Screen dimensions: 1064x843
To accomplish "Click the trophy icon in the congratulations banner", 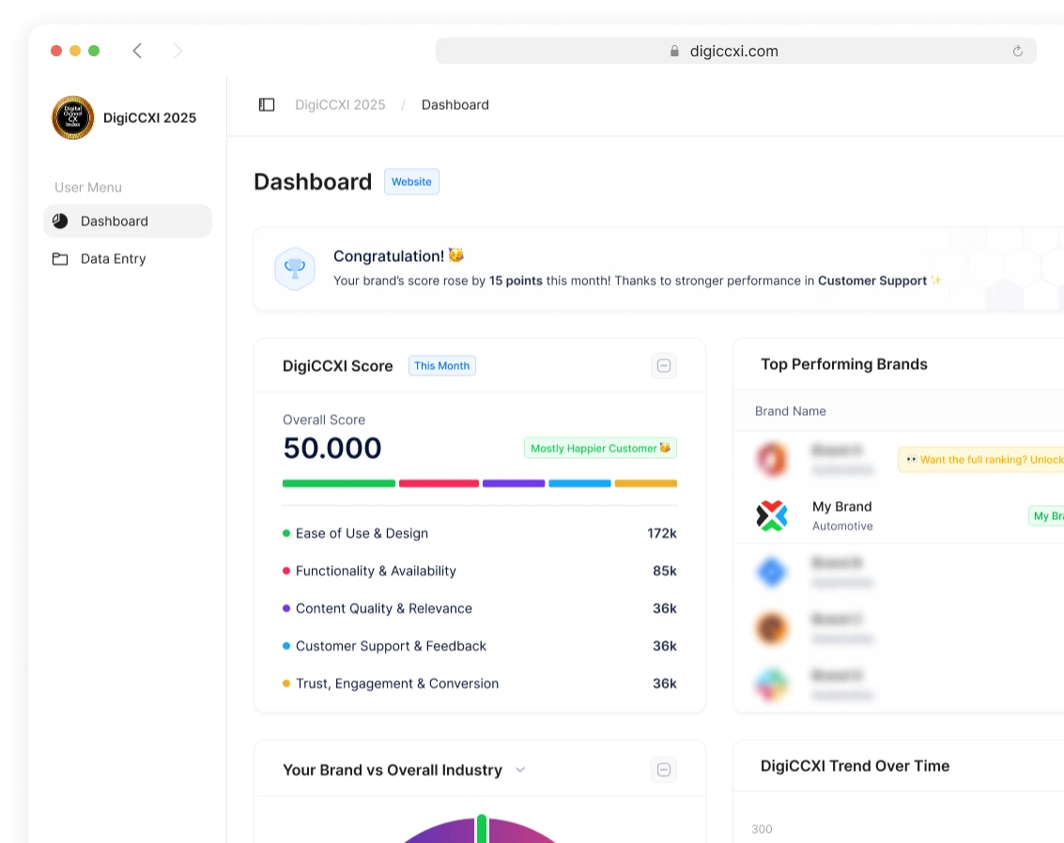I will point(295,268).
